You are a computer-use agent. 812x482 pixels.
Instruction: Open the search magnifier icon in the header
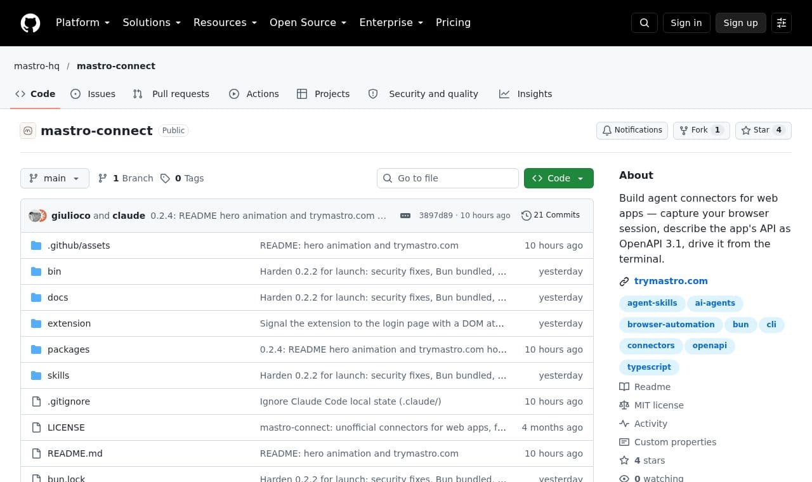tap(645, 23)
